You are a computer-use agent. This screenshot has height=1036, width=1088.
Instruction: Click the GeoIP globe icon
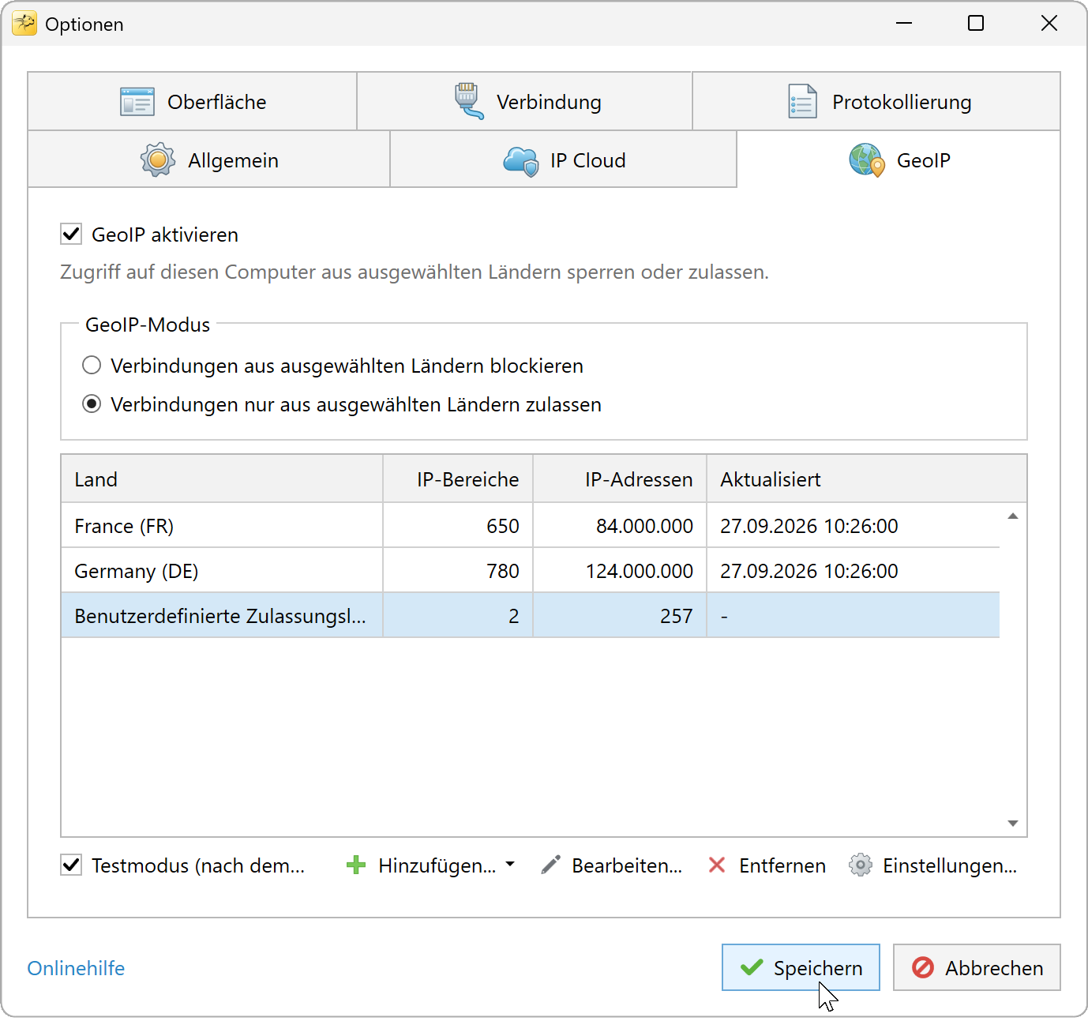[x=867, y=160]
